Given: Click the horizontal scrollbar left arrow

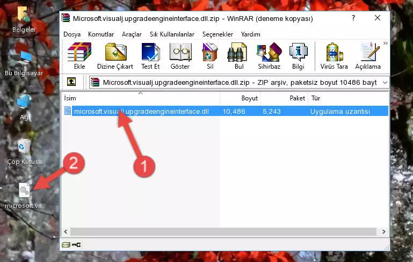Looking at the screenshot, I should 66,232.
